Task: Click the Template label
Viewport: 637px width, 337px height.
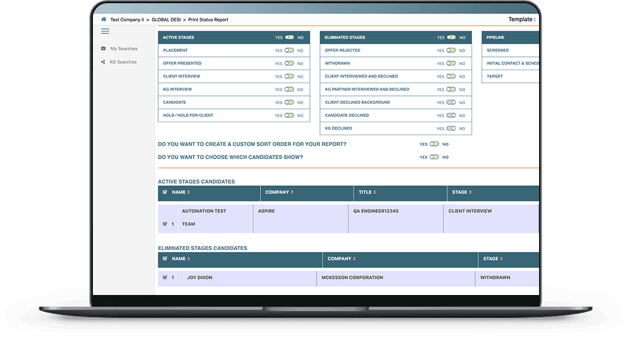Action: tap(522, 19)
